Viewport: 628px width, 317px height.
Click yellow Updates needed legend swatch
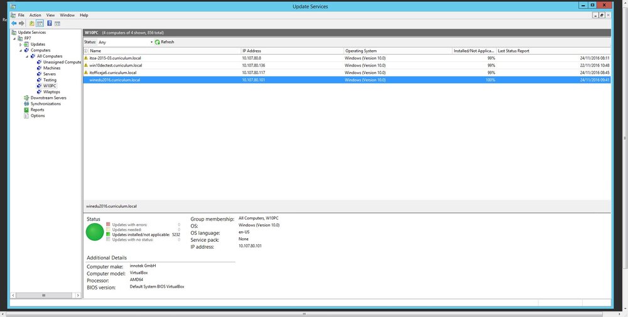pyautogui.click(x=108, y=229)
